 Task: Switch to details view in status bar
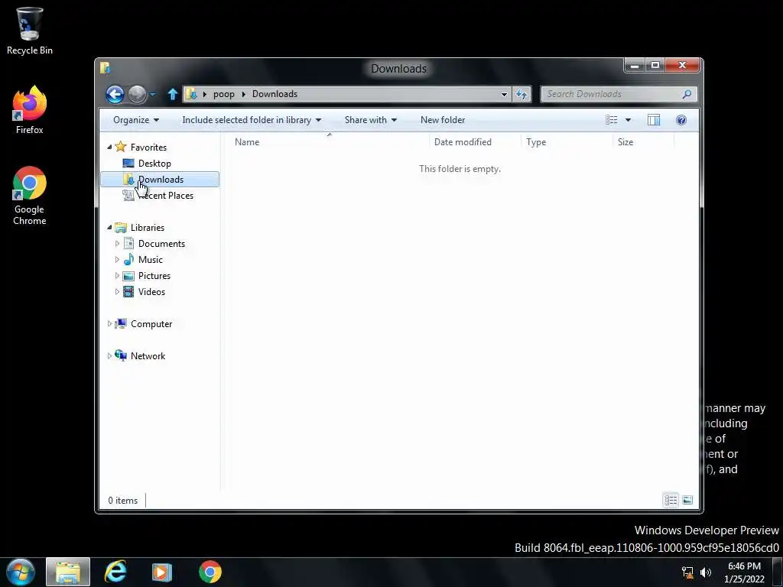click(x=671, y=500)
